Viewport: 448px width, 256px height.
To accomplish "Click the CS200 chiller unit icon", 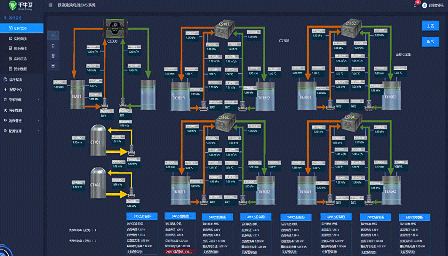I will pos(115,28).
